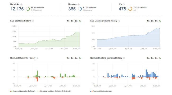Screen dimensions: 172x95
Task: Set Live Linking Domains History range to 6m
Action: pyautogui.click(x=156, y=21)
